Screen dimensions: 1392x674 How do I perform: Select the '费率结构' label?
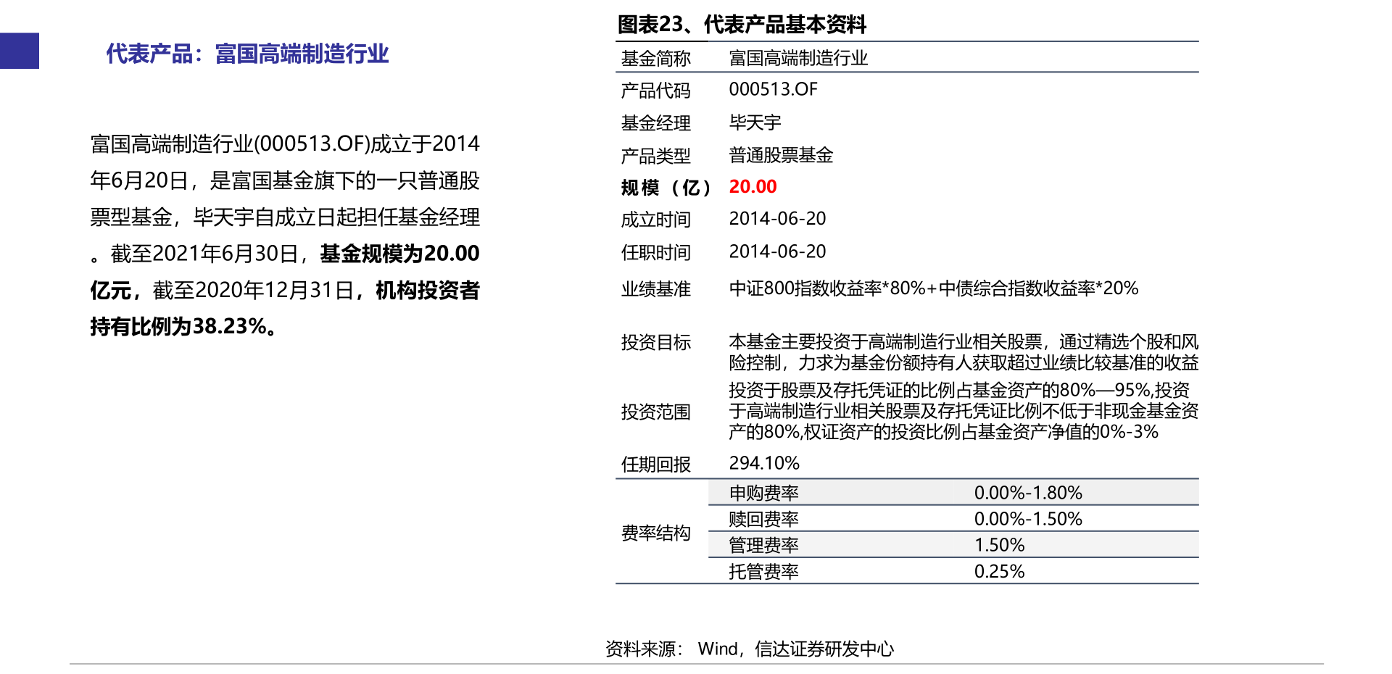click(x=655, y=533)
